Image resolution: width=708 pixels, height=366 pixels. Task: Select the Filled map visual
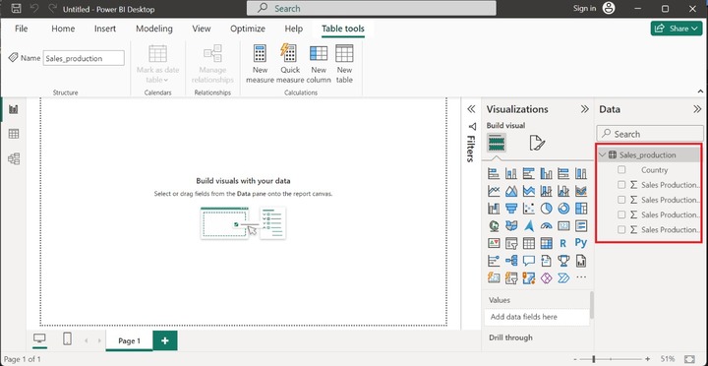point(511,226)
